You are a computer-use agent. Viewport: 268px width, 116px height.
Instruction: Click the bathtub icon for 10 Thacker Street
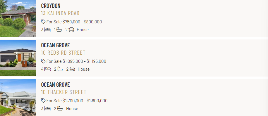(x=60, y=108)
